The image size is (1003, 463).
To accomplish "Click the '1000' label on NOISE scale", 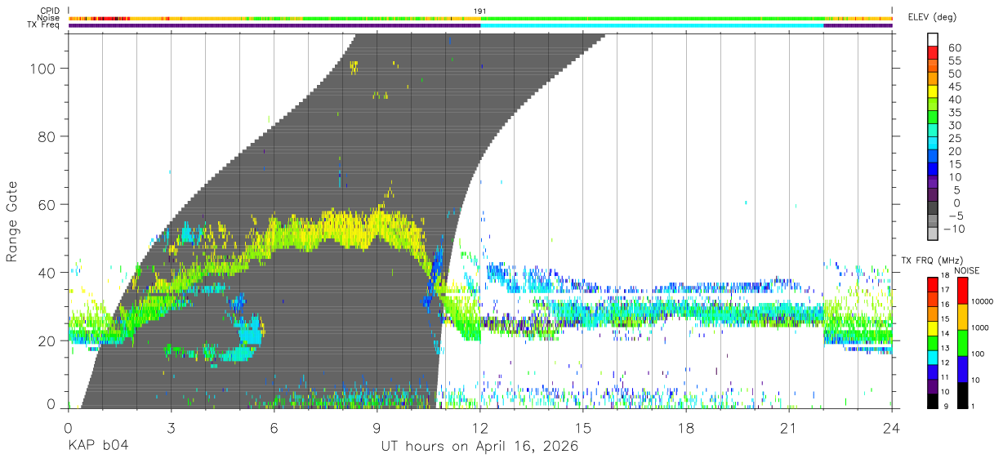I will pos(980,329).
